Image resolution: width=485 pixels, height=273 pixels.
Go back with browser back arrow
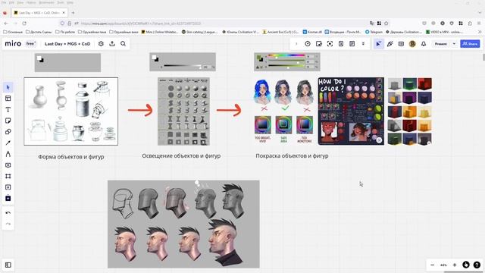pyautogui.click(x=6, y=24)
